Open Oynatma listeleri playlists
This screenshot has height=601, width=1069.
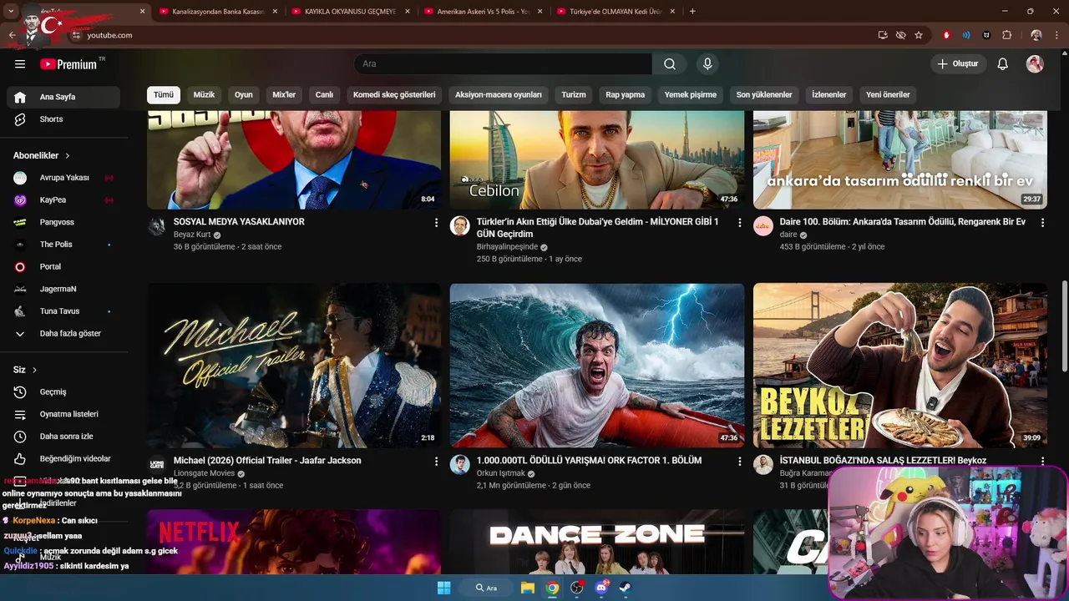pos(63,414)
